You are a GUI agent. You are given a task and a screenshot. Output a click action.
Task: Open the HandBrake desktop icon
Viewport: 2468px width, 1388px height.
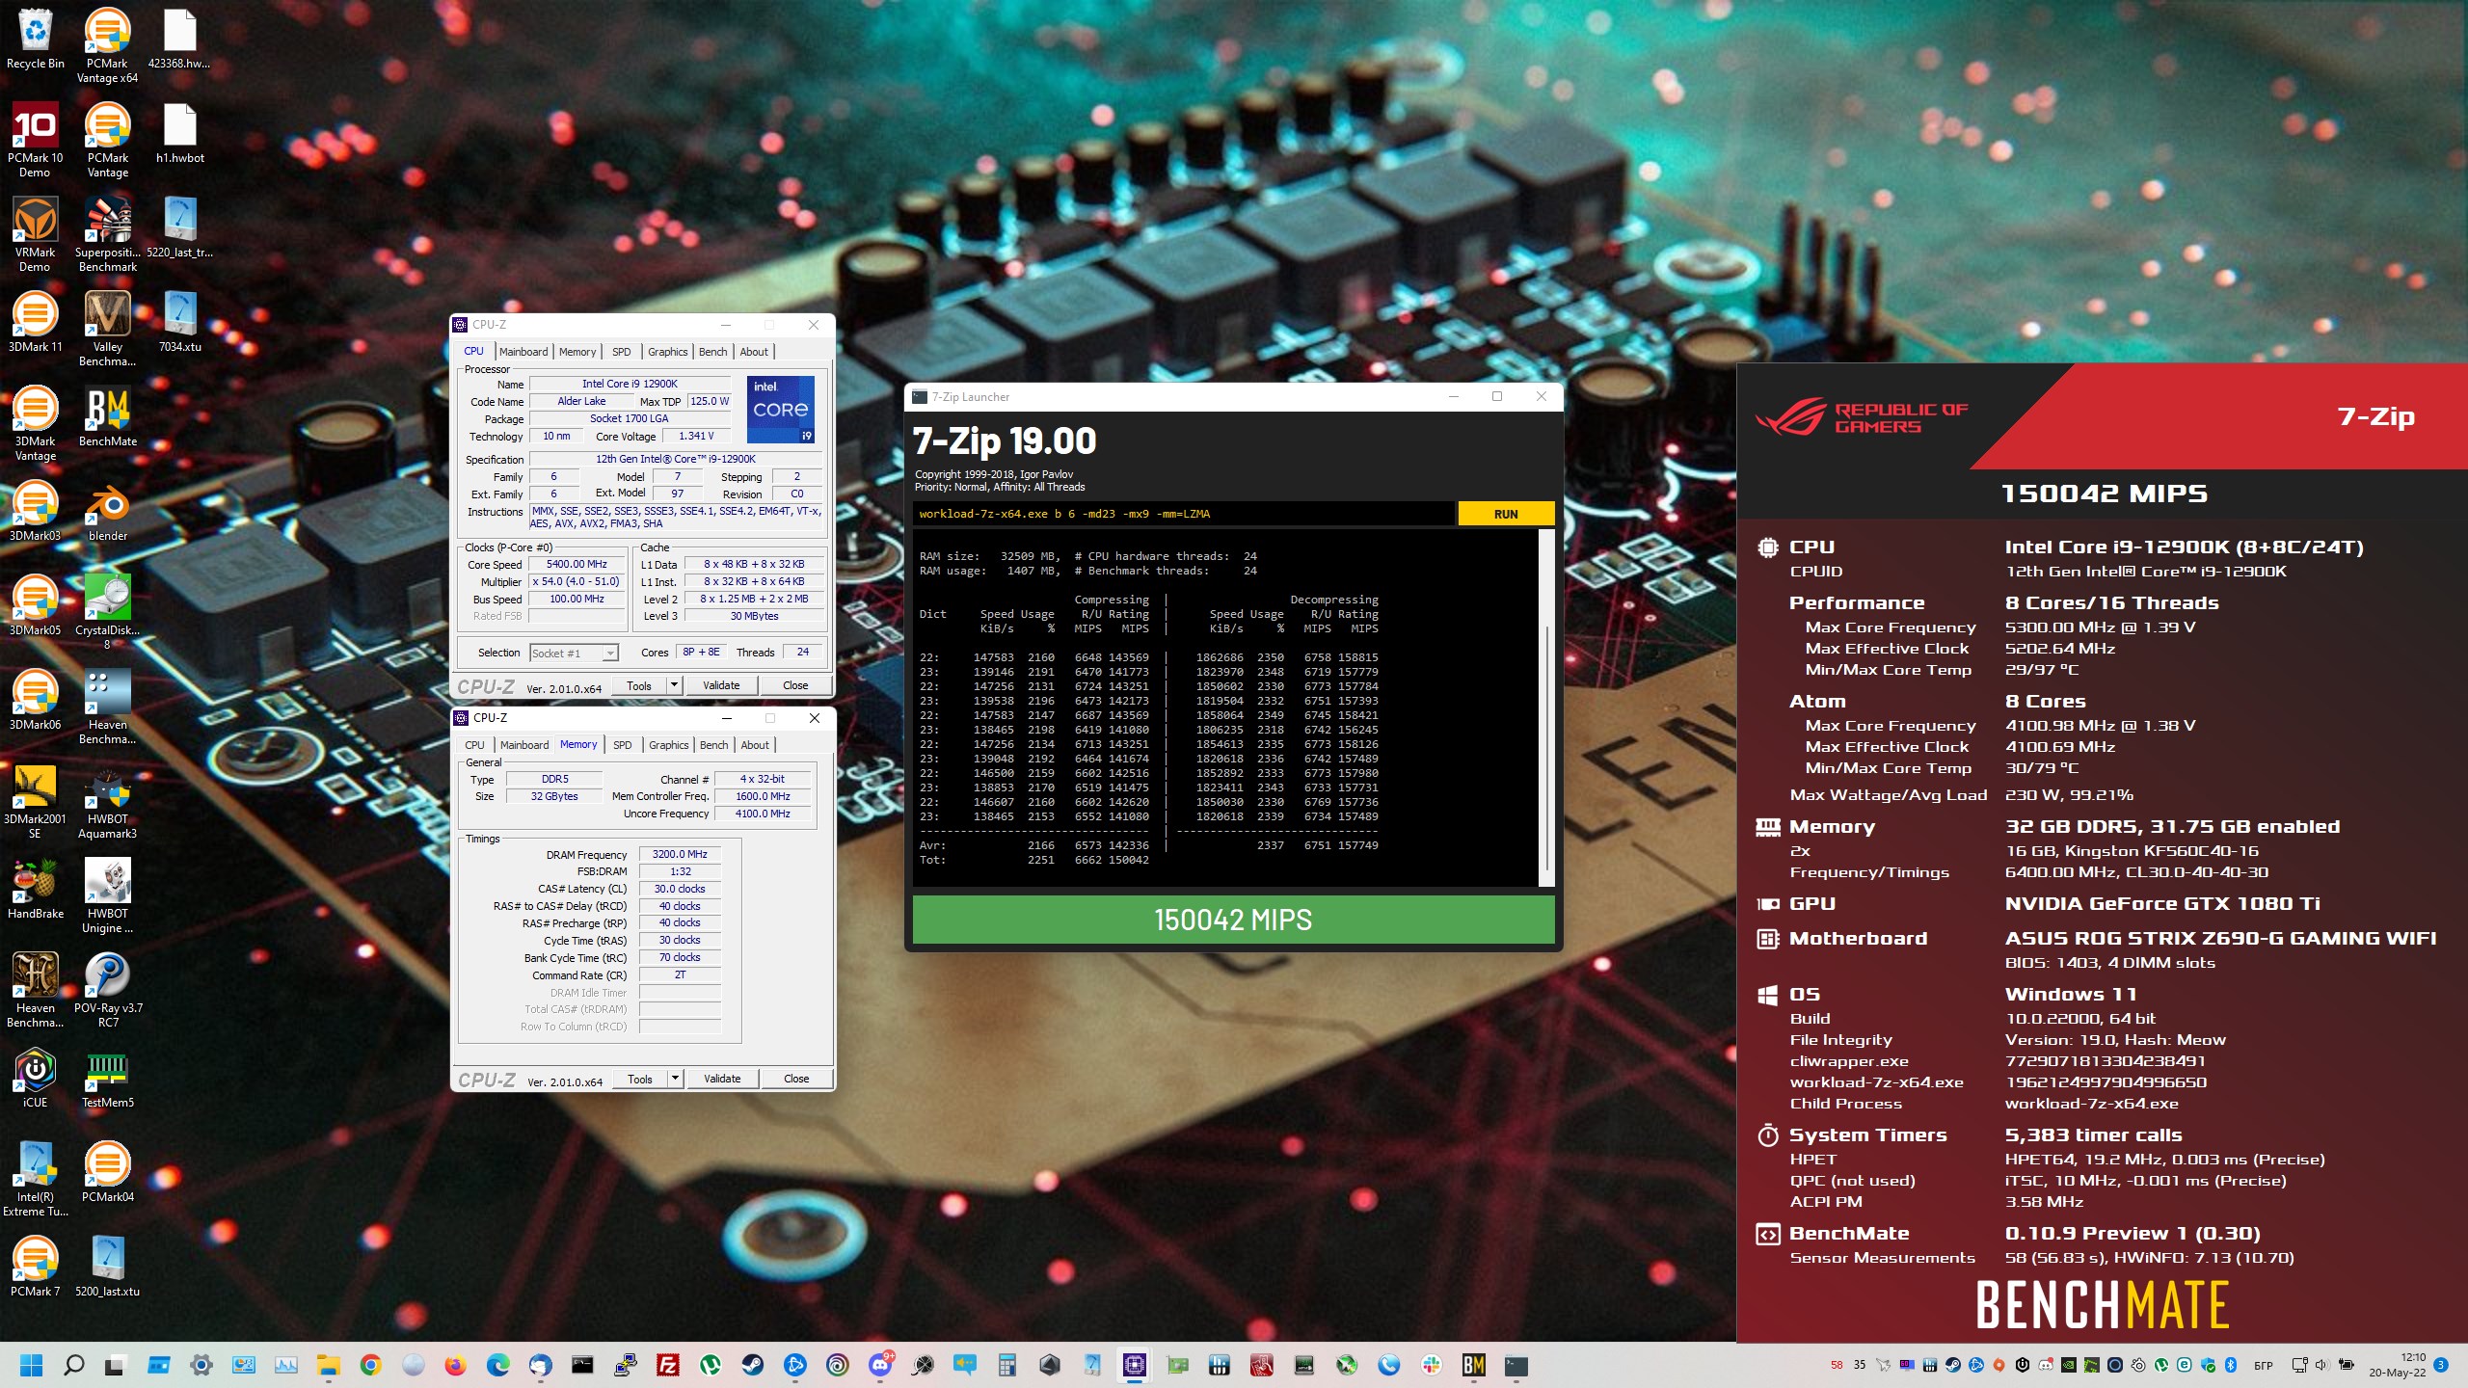coord(35,889)
